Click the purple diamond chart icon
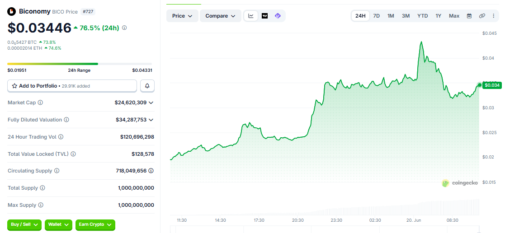 click(278, 16)
